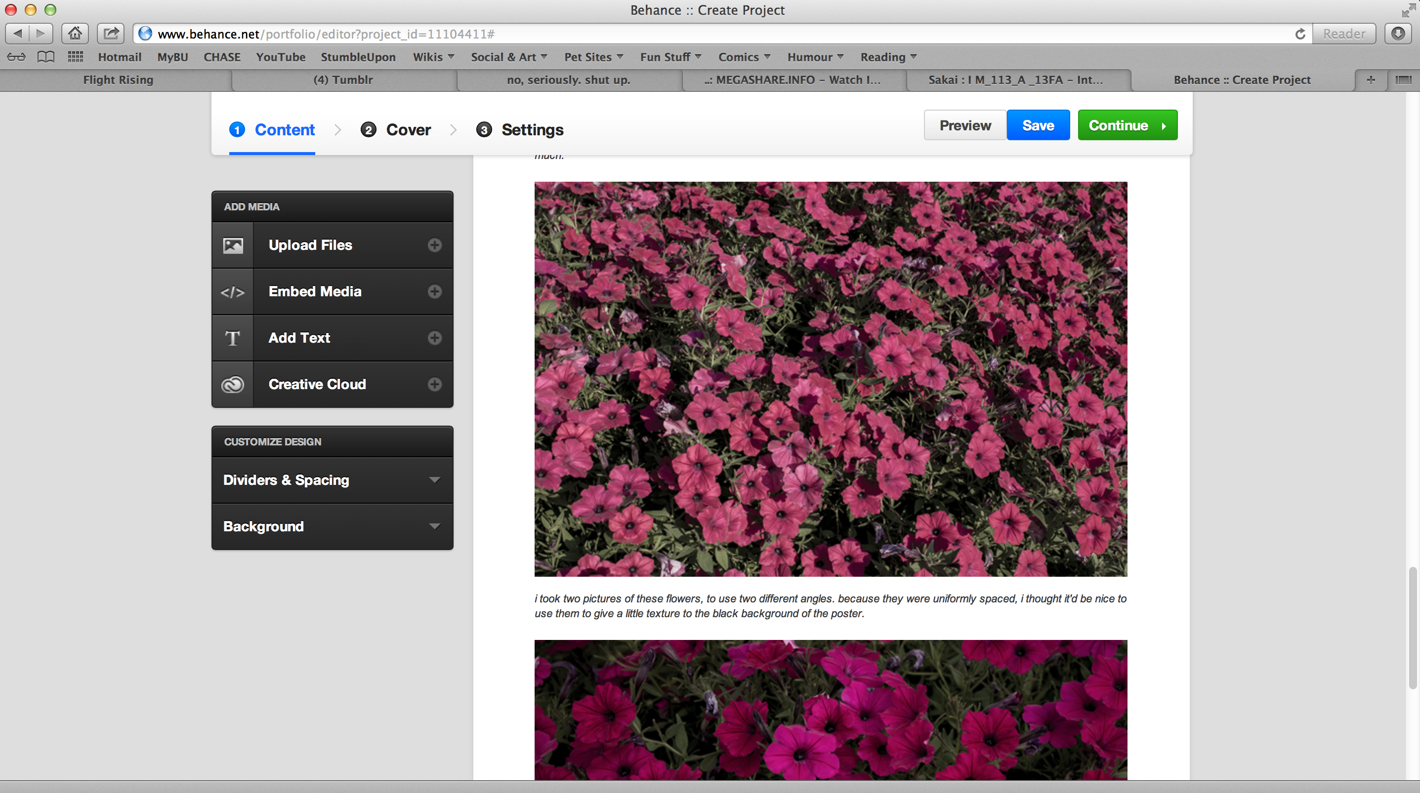Go to the Content step
The height and width of the screenshot is (793, 1420).
tap(272, 130)
